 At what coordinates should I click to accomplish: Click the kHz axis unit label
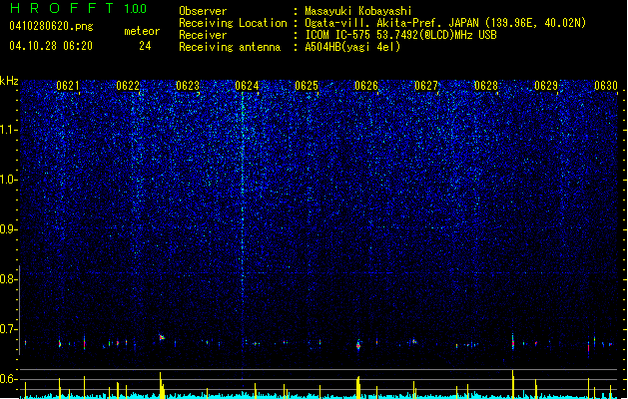coord(9,81)
